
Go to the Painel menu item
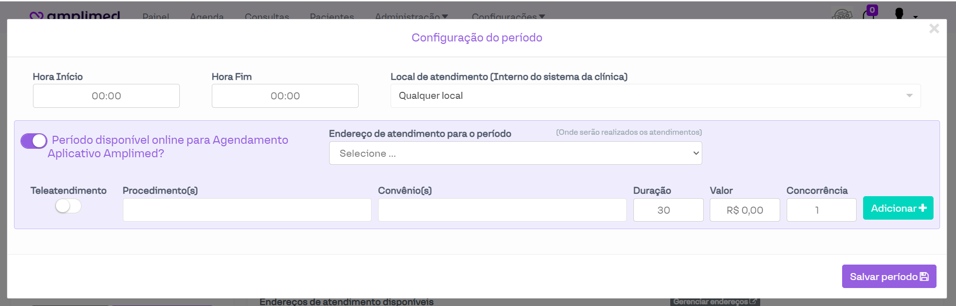point(155,16)
